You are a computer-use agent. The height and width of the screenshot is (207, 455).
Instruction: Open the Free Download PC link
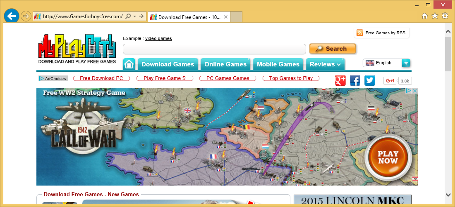(102, 78)
